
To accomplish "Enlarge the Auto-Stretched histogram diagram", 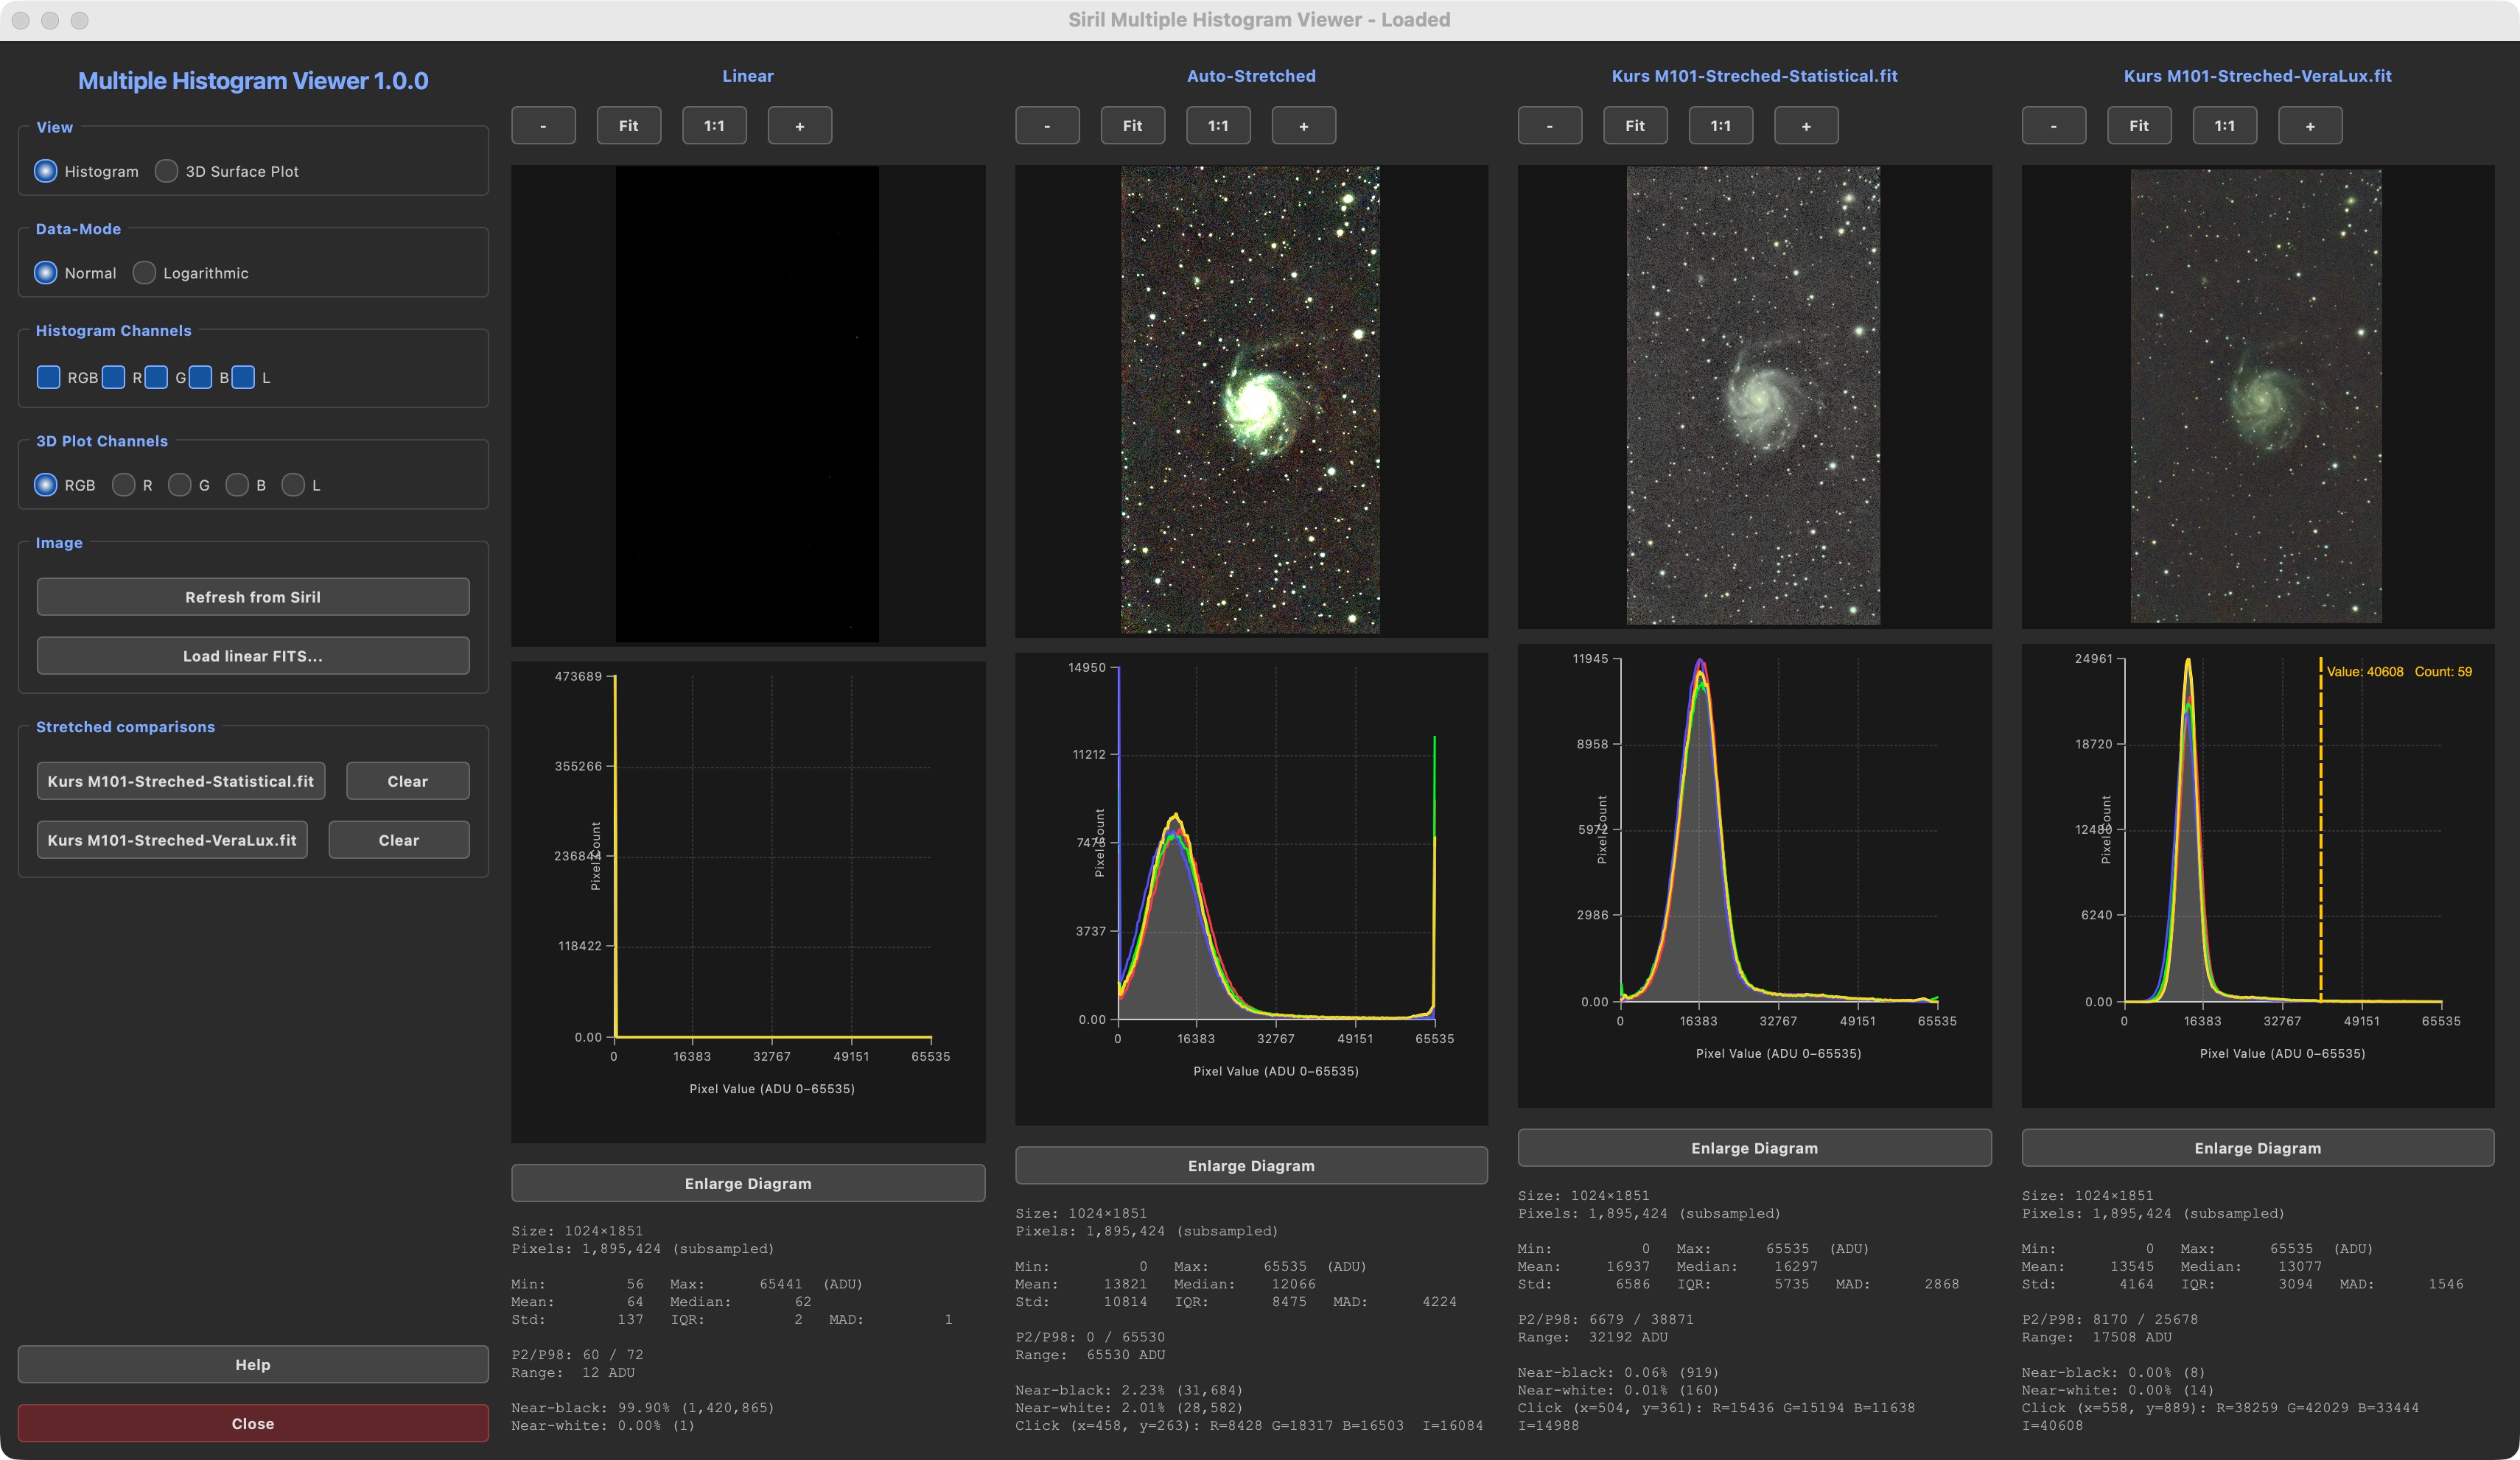I will [1251, 1165].
